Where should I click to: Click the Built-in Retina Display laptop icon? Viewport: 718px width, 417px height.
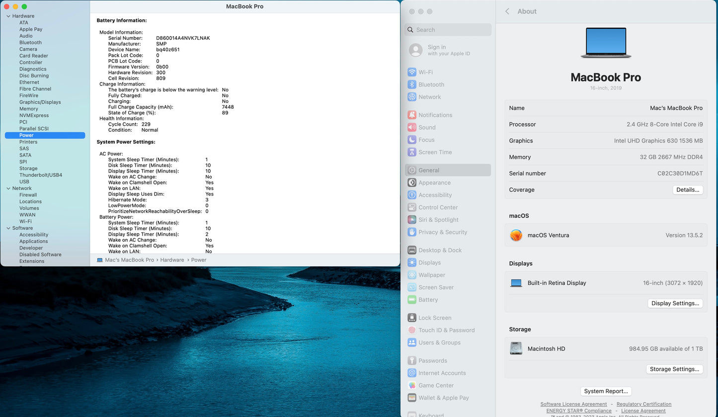(516, 283)
